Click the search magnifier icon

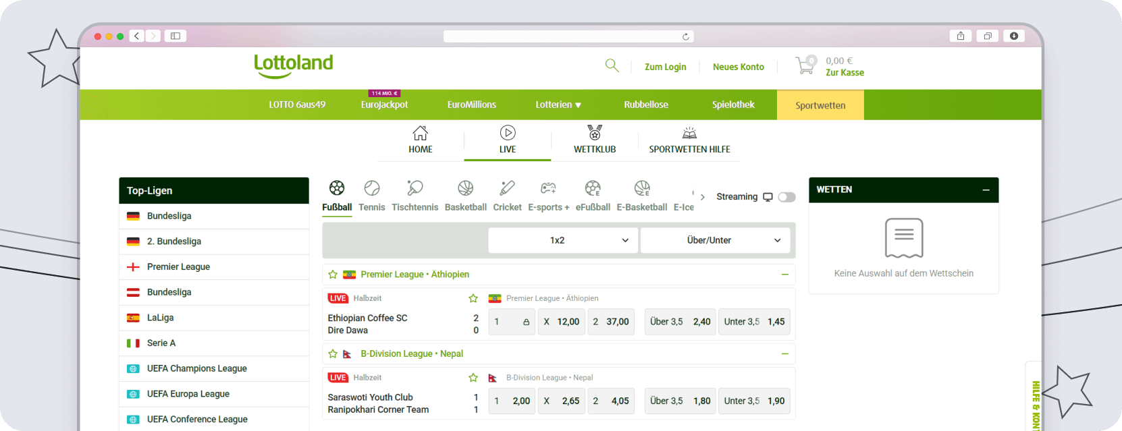[612, 65]
